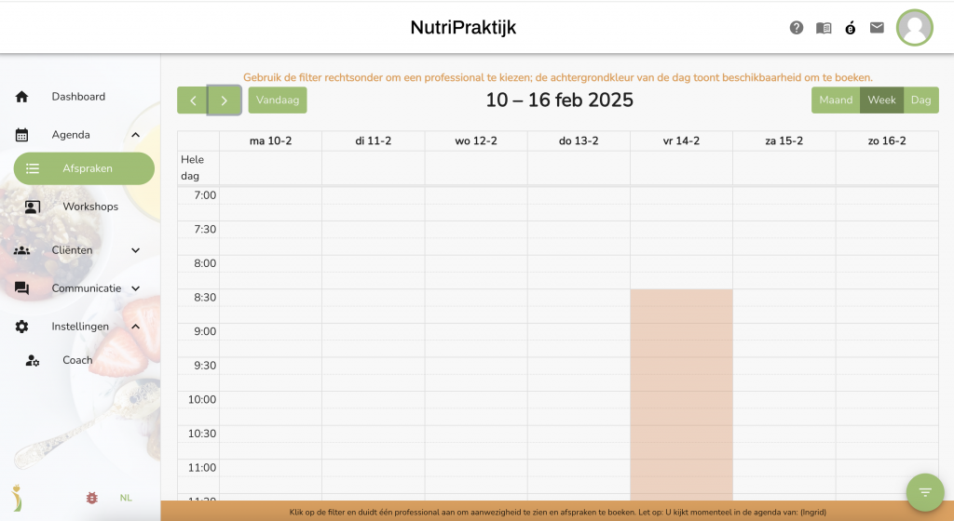Select the Week view toggle
Screen dimensions: 954x521
click(x=881, y=100)
